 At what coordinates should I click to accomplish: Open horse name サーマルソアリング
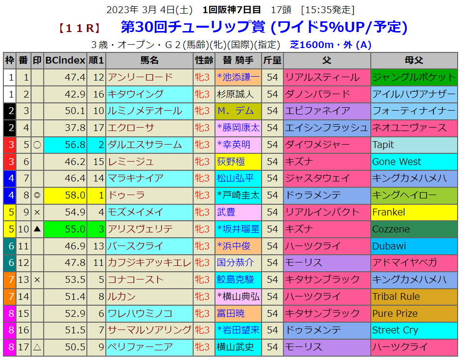pyautogui.click(x=149, y=330)
